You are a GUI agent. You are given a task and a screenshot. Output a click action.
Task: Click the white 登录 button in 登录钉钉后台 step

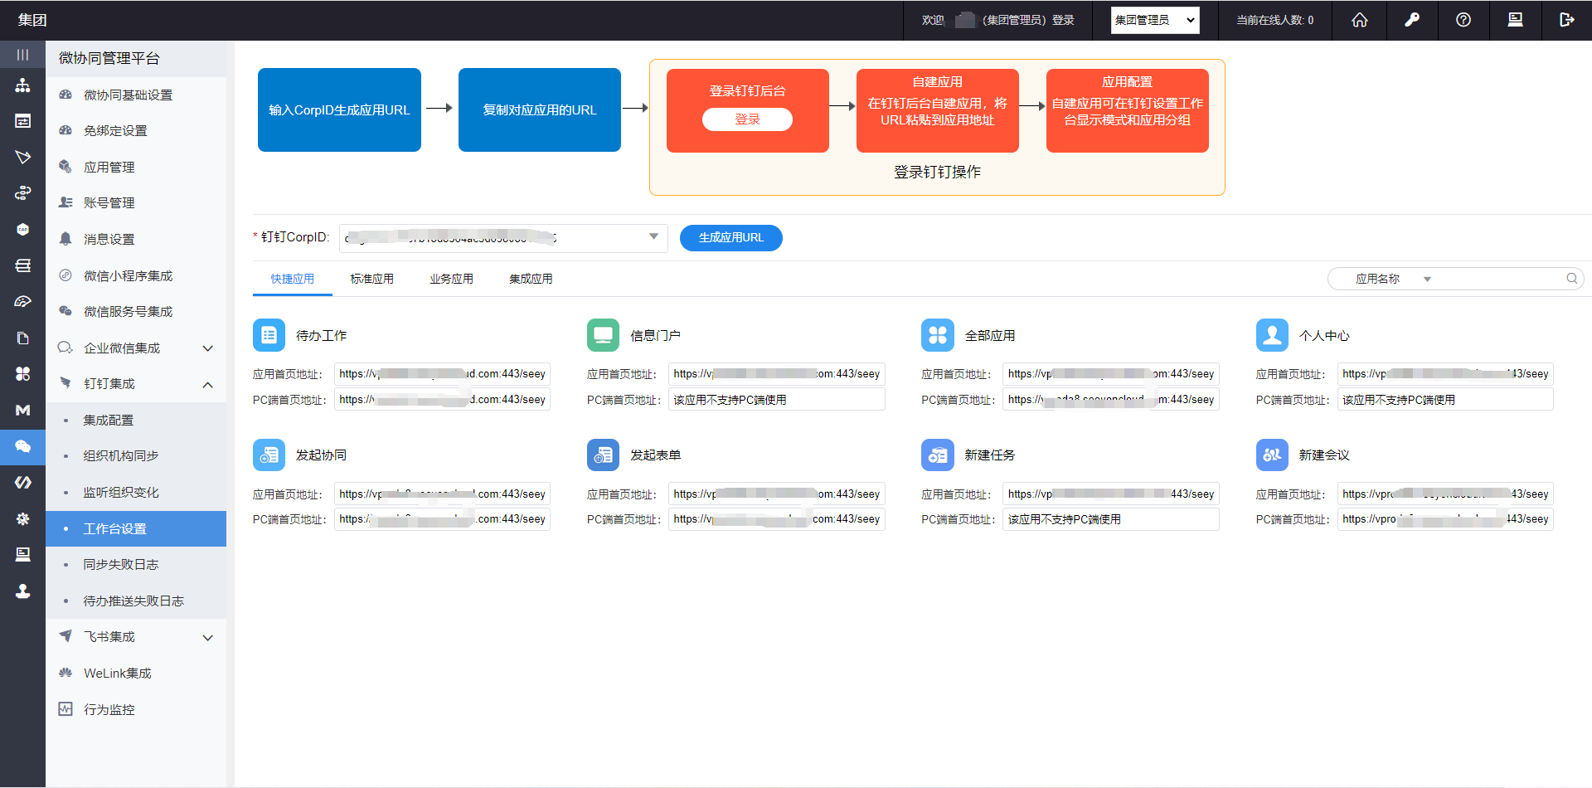pyautogui.click(x=747, y=119)
